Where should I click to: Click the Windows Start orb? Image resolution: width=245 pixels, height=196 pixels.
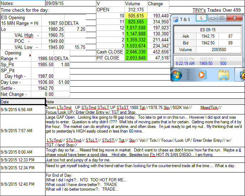[176, 75]
